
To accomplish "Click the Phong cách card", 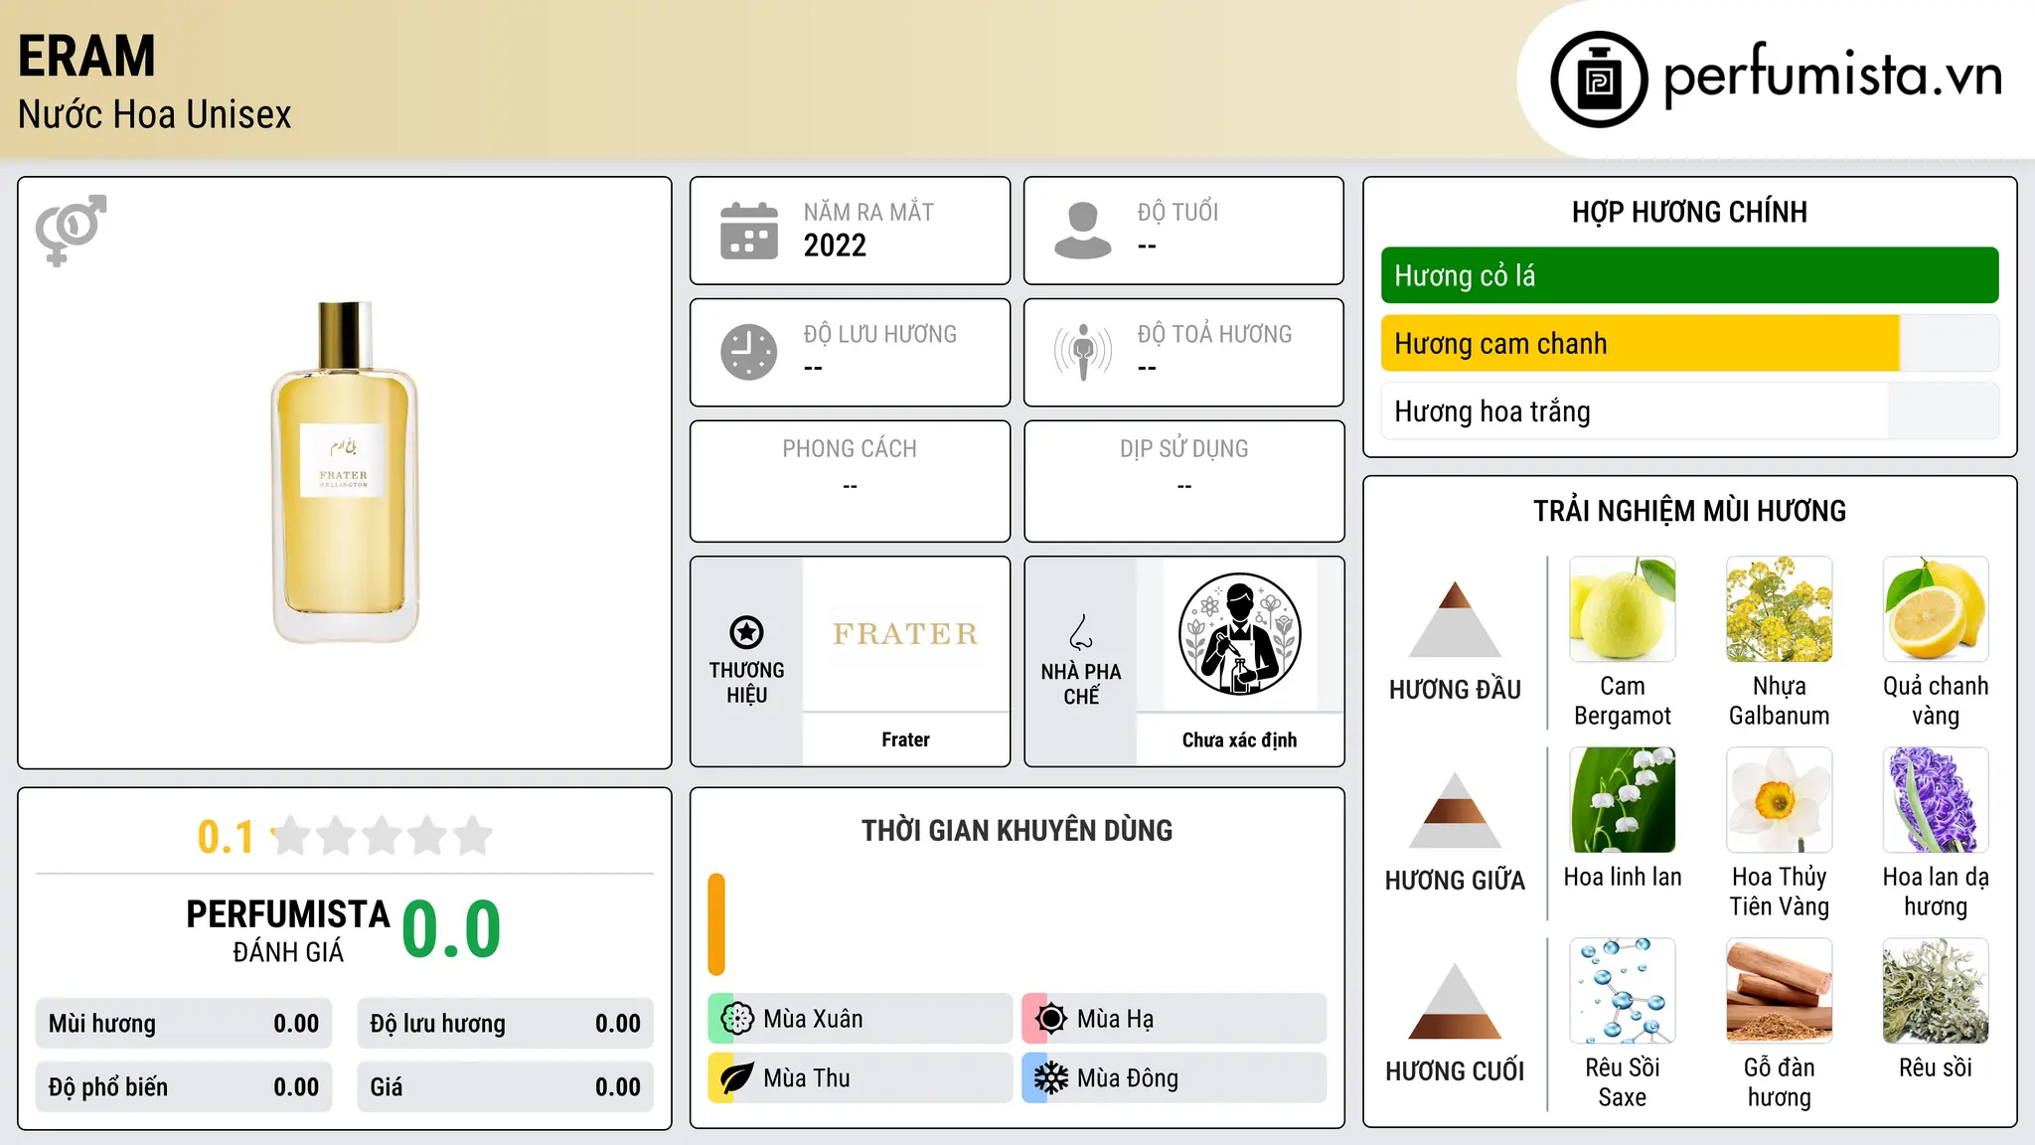I will click(850, 481).
